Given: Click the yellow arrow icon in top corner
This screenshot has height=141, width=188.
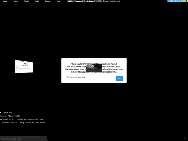Looking at the screenshot, I should pyautogui.click(x=187, y=1).
